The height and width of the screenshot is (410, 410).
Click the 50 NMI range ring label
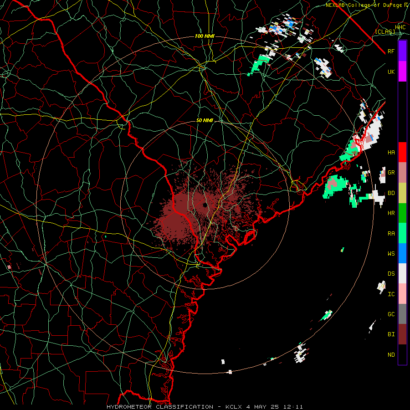click(x=205, y=120)
